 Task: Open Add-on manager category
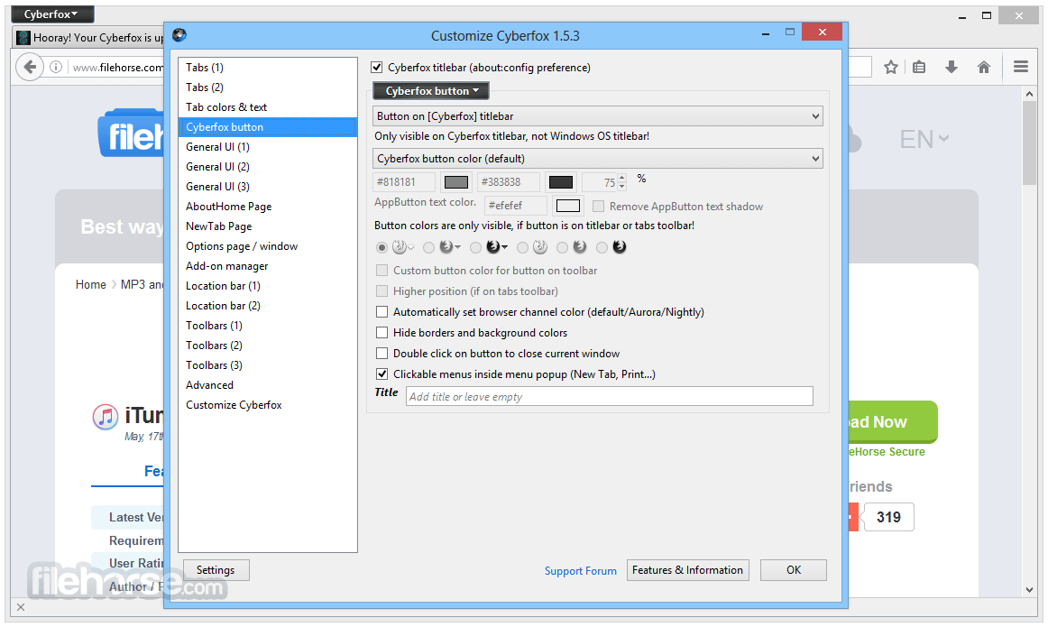[x=267, y=266]
